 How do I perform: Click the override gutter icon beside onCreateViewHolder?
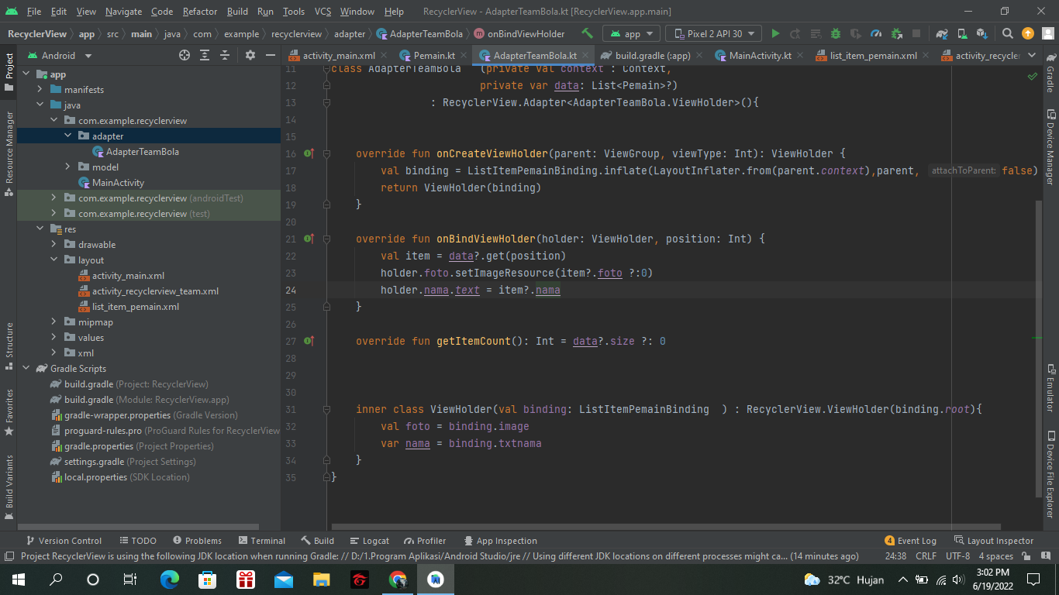[x=309, y=153]
